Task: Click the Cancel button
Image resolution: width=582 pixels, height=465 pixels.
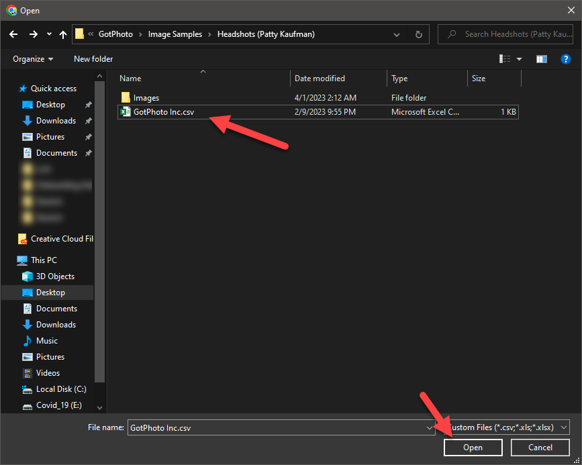Action: (x=540, y=448)
